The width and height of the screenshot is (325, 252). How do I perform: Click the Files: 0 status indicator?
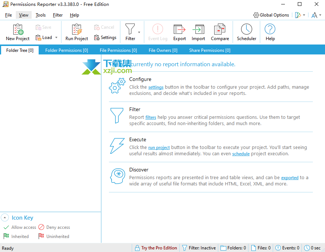(261, 248)
